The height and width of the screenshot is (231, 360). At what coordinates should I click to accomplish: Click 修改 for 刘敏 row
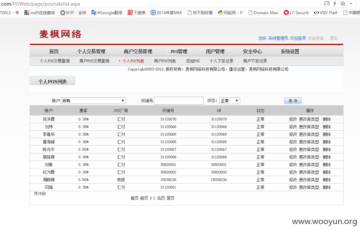pyautogui.click(x=293, y=165)
